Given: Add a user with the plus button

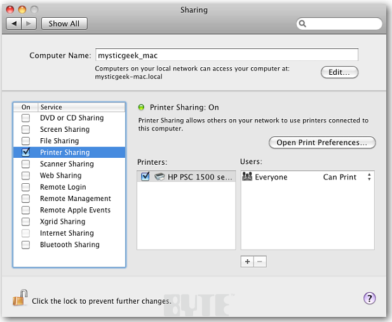Looking at the screenshot, I should click(x=247, y=261).
